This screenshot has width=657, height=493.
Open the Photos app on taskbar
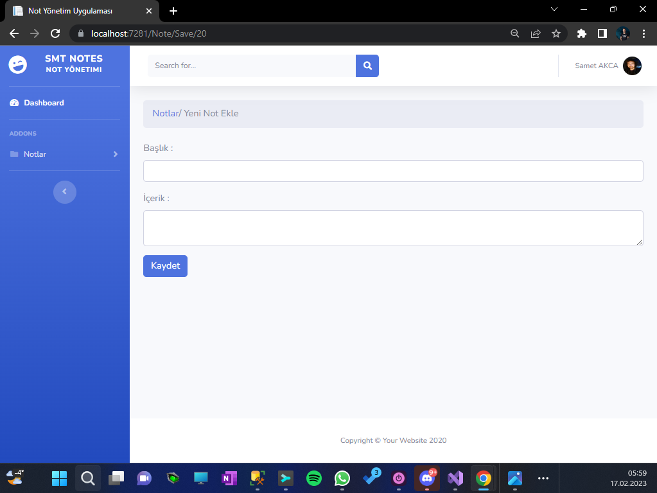pos(515,478)
